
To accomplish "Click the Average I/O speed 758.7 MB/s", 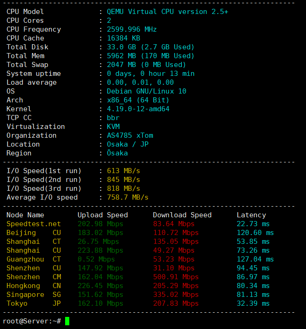I will pyautogui.click(x=128, y=197).
